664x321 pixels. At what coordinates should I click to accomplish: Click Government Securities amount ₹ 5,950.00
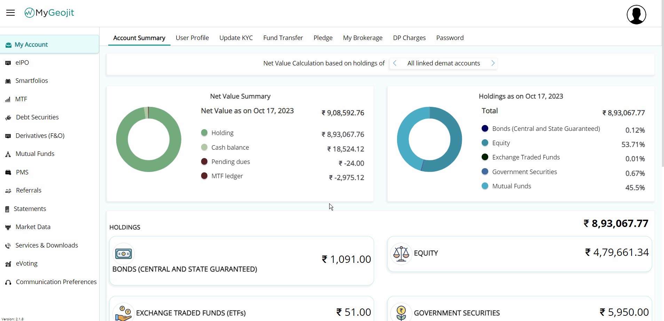(x=624, y=312)
